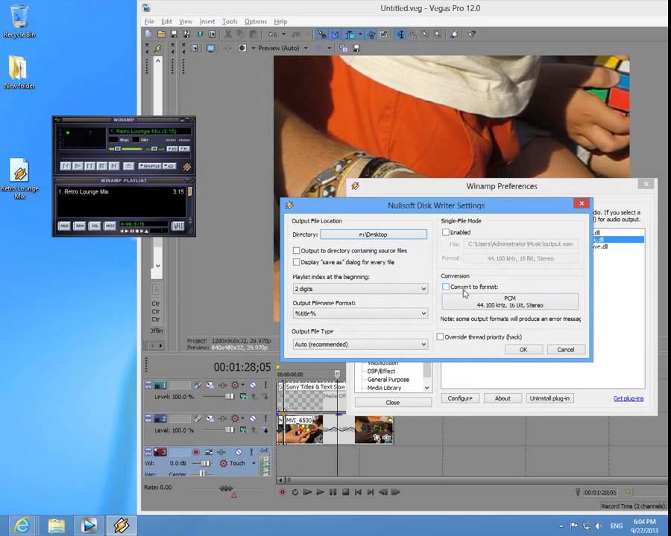This screenshot has width=671, height=536.
Task: Open the Options menu in Vegas Pro
Action: tap(256, 22)
